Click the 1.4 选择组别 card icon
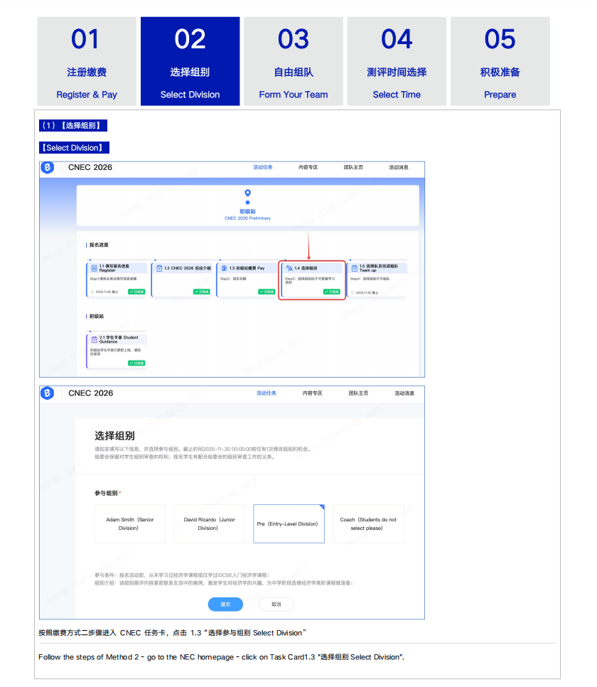The height and width of the screenshot is (687, 597). coord(289,268)
